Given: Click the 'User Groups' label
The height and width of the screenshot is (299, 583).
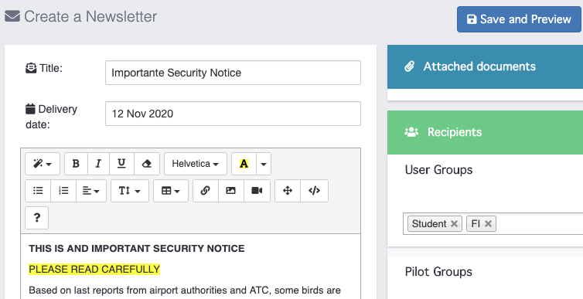Looking at the screenshot, I should coord(438,170).
